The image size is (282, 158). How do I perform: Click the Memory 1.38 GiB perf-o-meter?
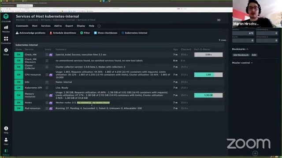[208, 95]
